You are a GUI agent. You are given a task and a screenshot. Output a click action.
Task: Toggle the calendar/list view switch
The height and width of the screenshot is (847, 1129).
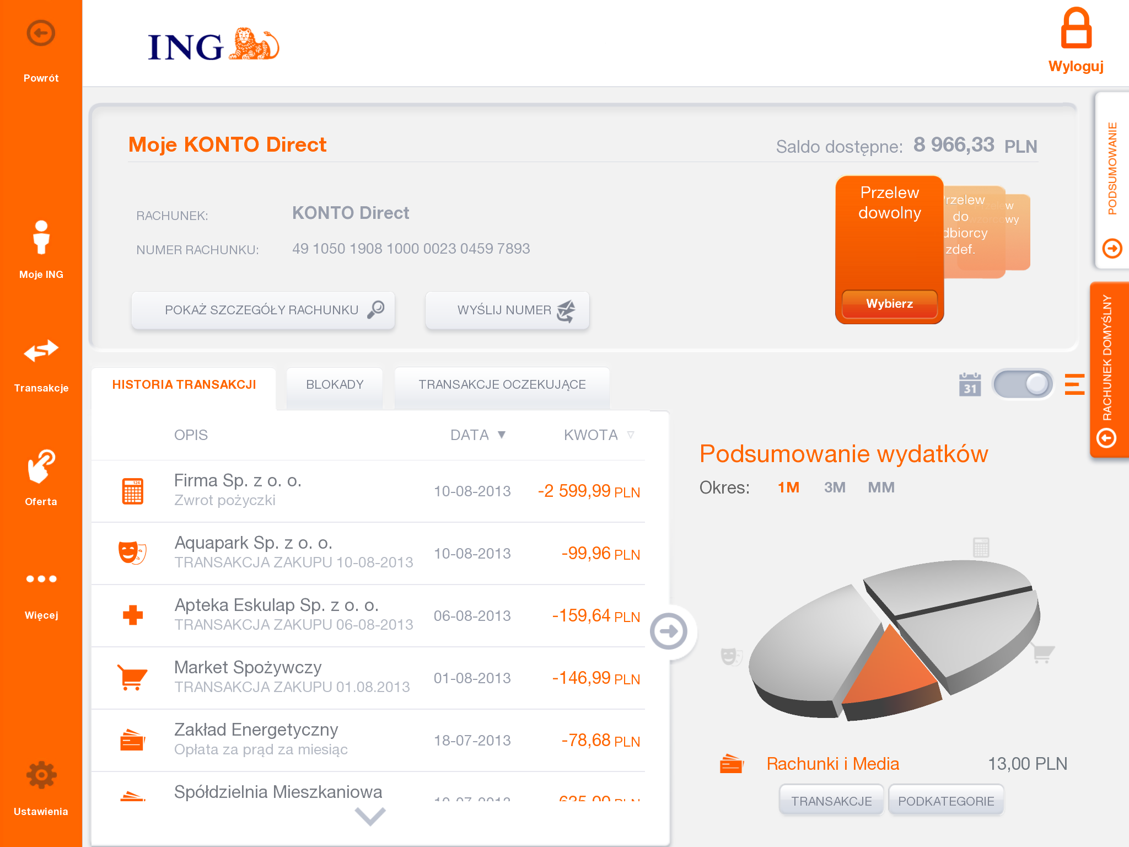point(1023,384)
